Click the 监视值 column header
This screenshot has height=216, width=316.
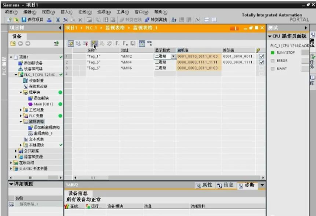[x=199, y=50]
